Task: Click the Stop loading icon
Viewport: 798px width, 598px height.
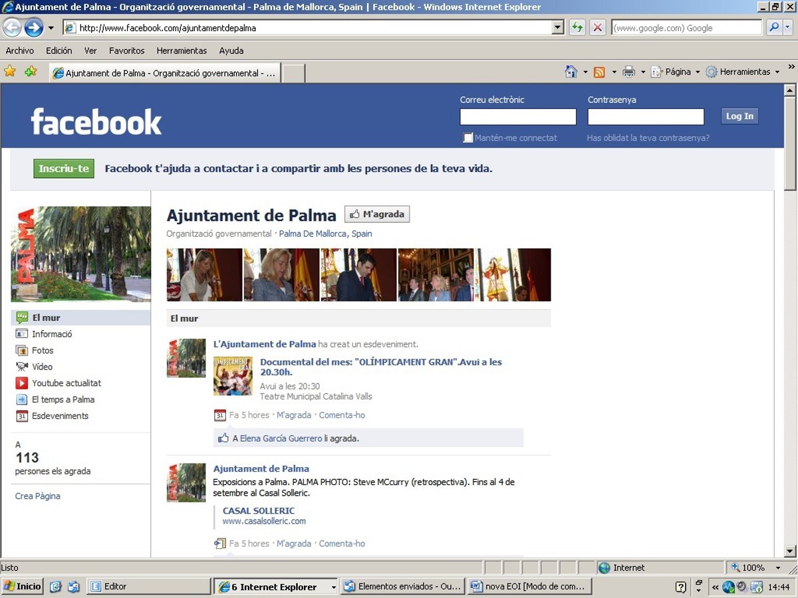Action: click(598, 28)
